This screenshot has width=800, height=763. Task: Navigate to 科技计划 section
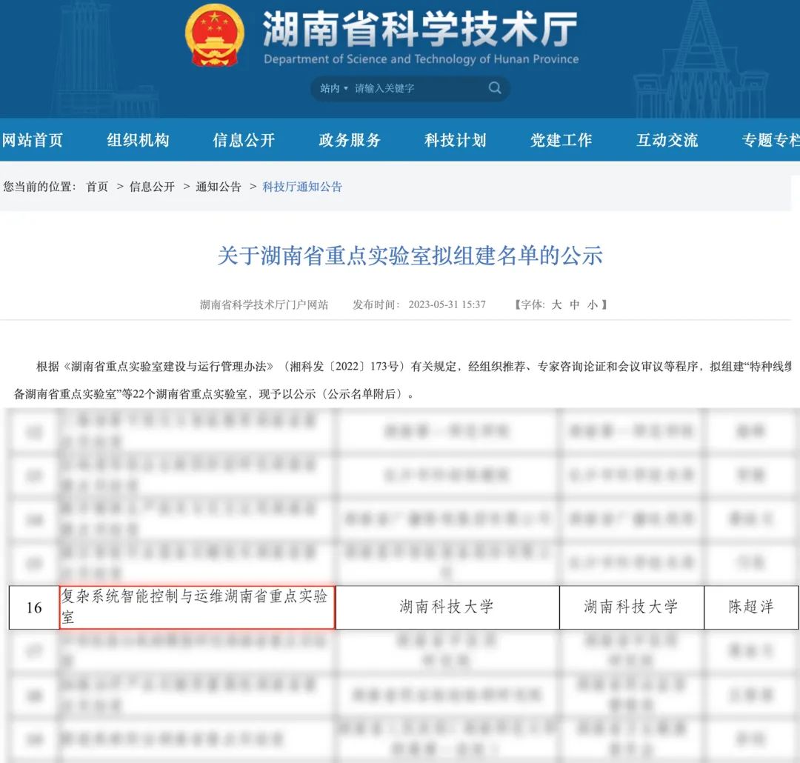456,140
